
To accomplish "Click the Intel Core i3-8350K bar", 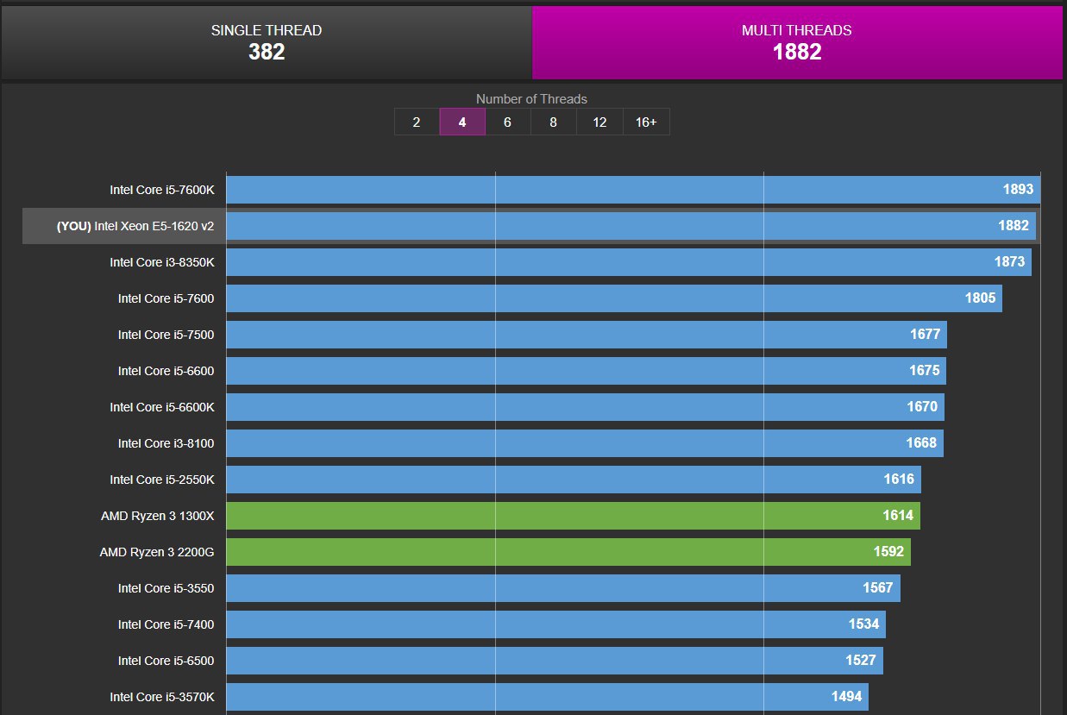I will 629,262.
